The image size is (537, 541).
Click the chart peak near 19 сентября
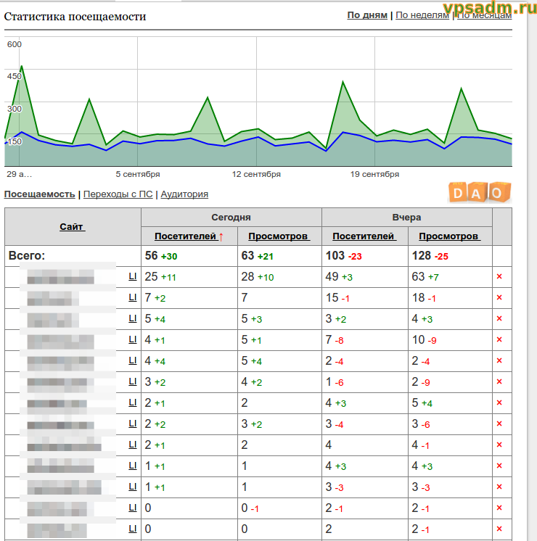343,82
